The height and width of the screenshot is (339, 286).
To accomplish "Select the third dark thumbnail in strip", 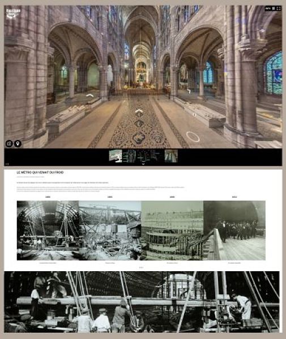I will tap(143, 156).
